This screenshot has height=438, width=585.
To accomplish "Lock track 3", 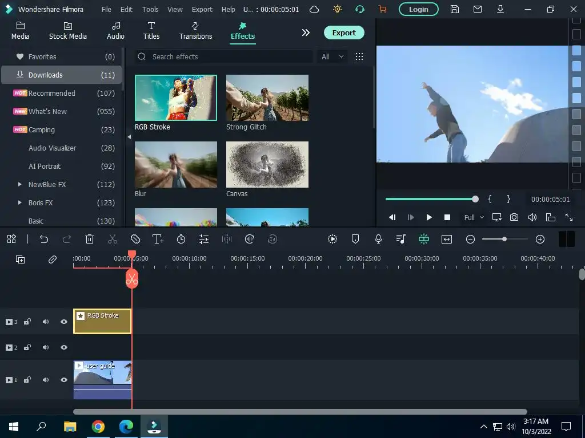I will click(x=27, y=322).
